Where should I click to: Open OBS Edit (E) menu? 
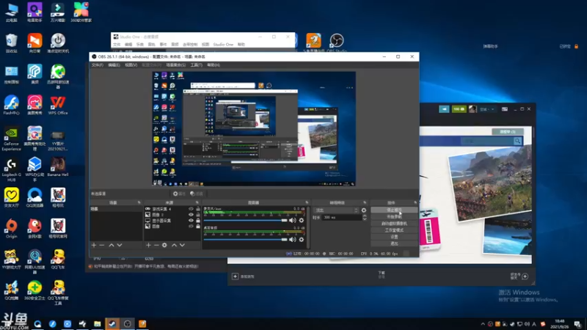point(114,65)
